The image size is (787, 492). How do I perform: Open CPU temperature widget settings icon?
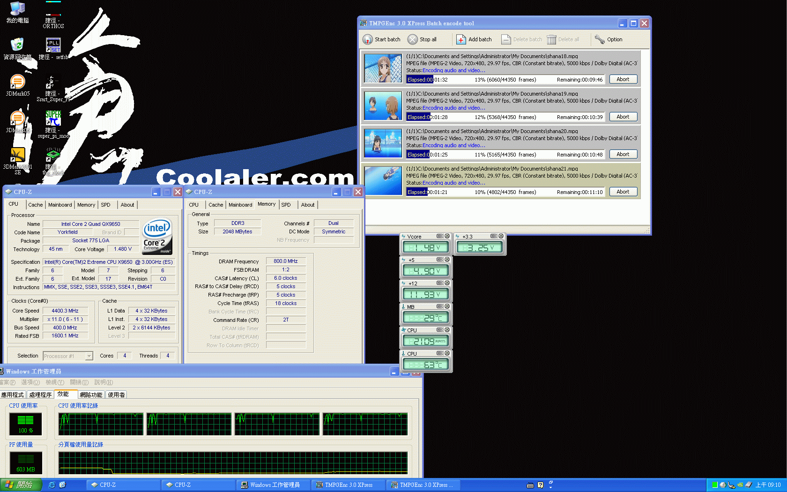[x=440, y=353]
